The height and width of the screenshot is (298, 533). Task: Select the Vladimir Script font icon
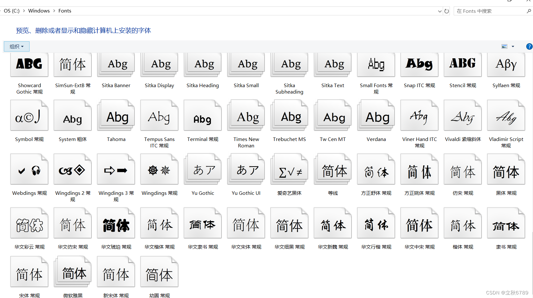point(506,115)
